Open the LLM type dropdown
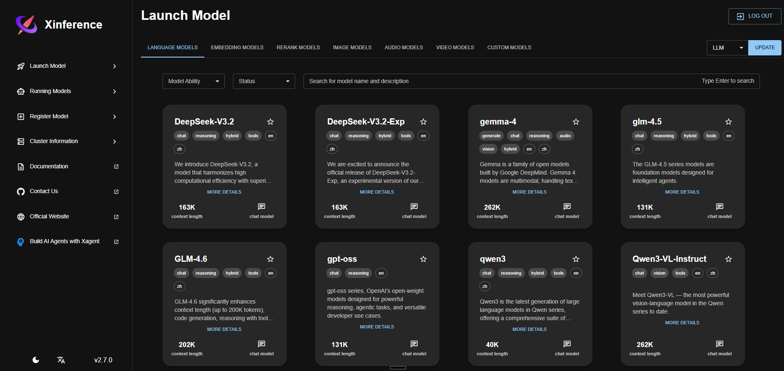 pos(728,48)
